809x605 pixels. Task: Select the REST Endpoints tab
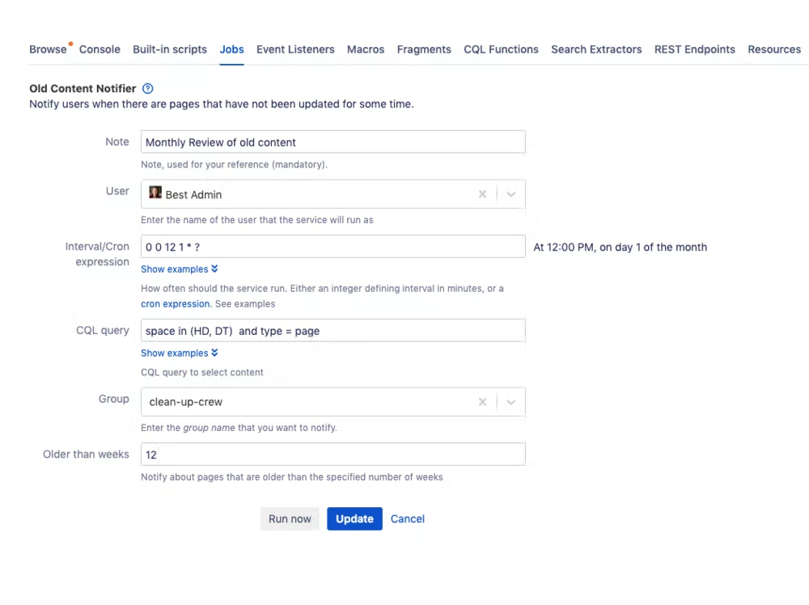[694, 49]
